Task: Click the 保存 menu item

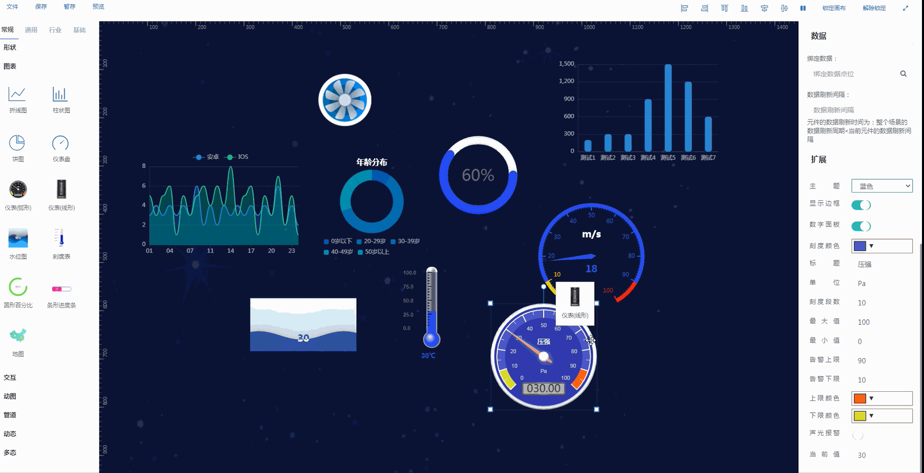Action: [41, 7]
